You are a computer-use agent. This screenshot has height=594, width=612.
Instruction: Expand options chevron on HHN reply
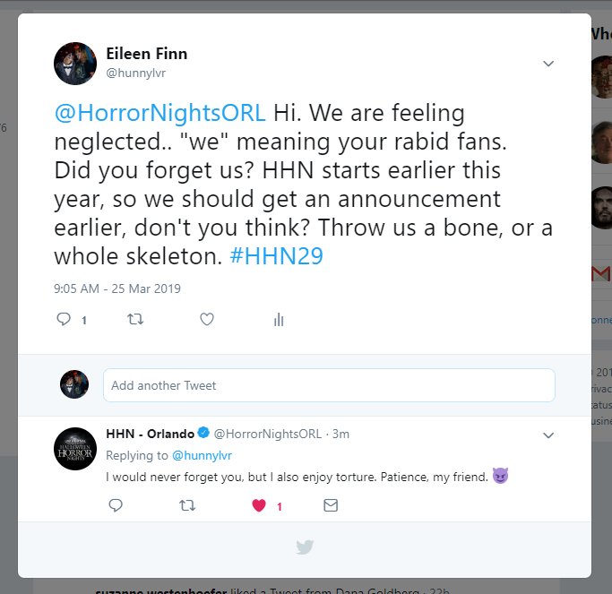[x=548, y=435]
